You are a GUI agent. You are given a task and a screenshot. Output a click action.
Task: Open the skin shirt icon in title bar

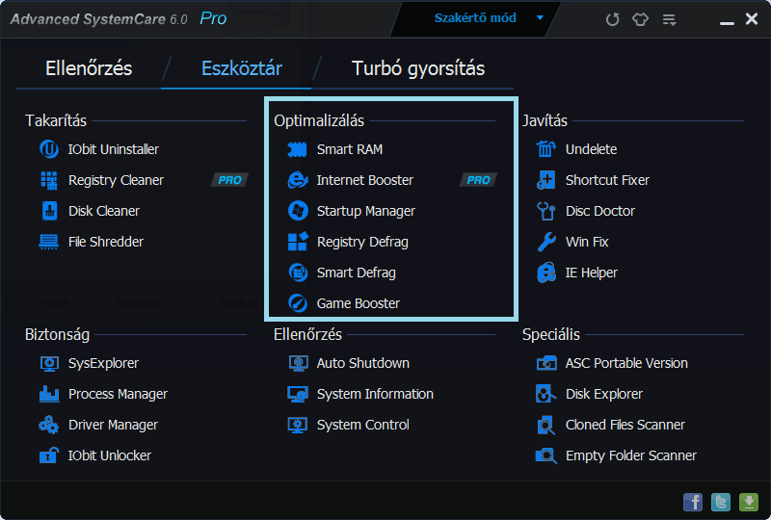point(640,19)
